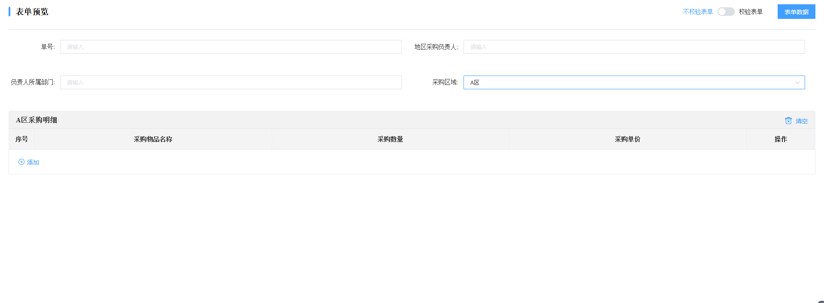The image size is (824, 303).
Task: Toggle the form validation switch
Action: click(726, 12)
